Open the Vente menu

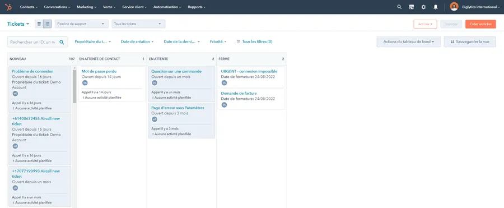(x=110, y=7)
